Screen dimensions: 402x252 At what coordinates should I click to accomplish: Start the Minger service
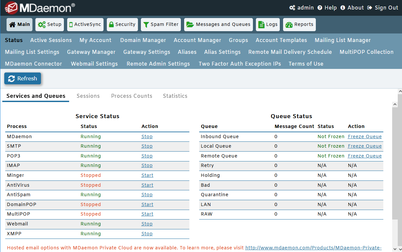click(147, 175)
